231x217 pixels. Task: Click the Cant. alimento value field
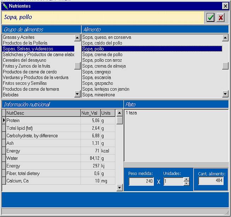pyautogui.click(x=211, y=181)
